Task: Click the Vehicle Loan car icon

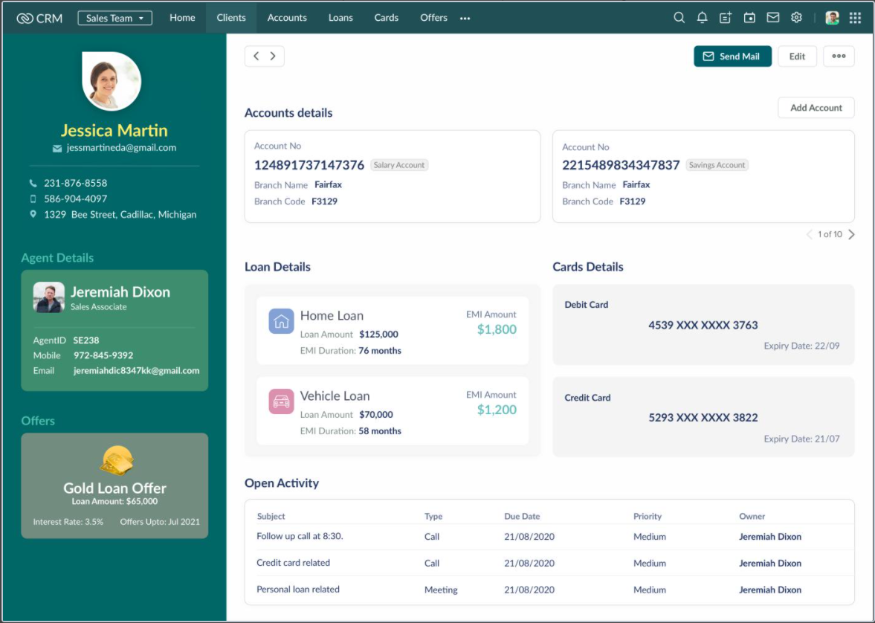Action: pos(281,402)
